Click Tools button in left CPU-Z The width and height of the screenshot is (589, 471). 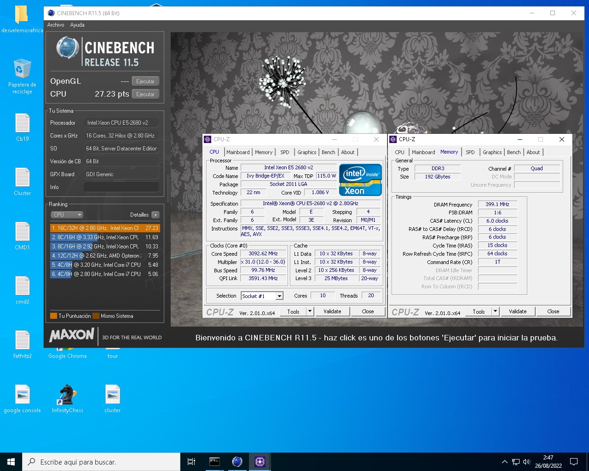point(293,311)
